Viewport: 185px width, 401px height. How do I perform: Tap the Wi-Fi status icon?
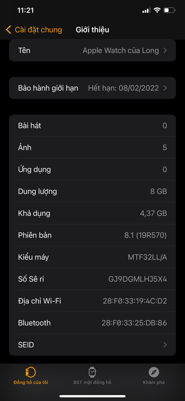[x=157, y=10]
